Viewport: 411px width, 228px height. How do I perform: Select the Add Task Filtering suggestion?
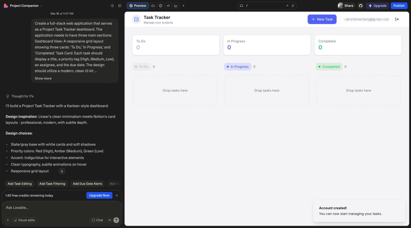tap(52, 183)
